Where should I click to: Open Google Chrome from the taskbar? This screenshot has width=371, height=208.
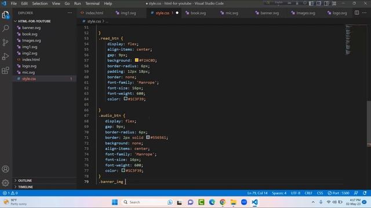pos(223,202)
